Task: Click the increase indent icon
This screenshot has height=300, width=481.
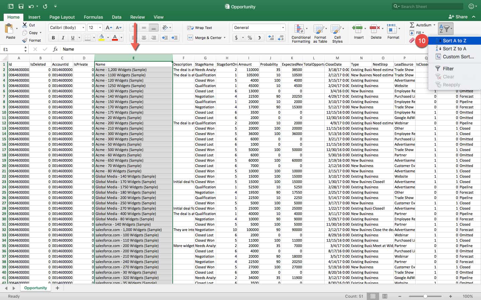Action: (x=174, y=38)
